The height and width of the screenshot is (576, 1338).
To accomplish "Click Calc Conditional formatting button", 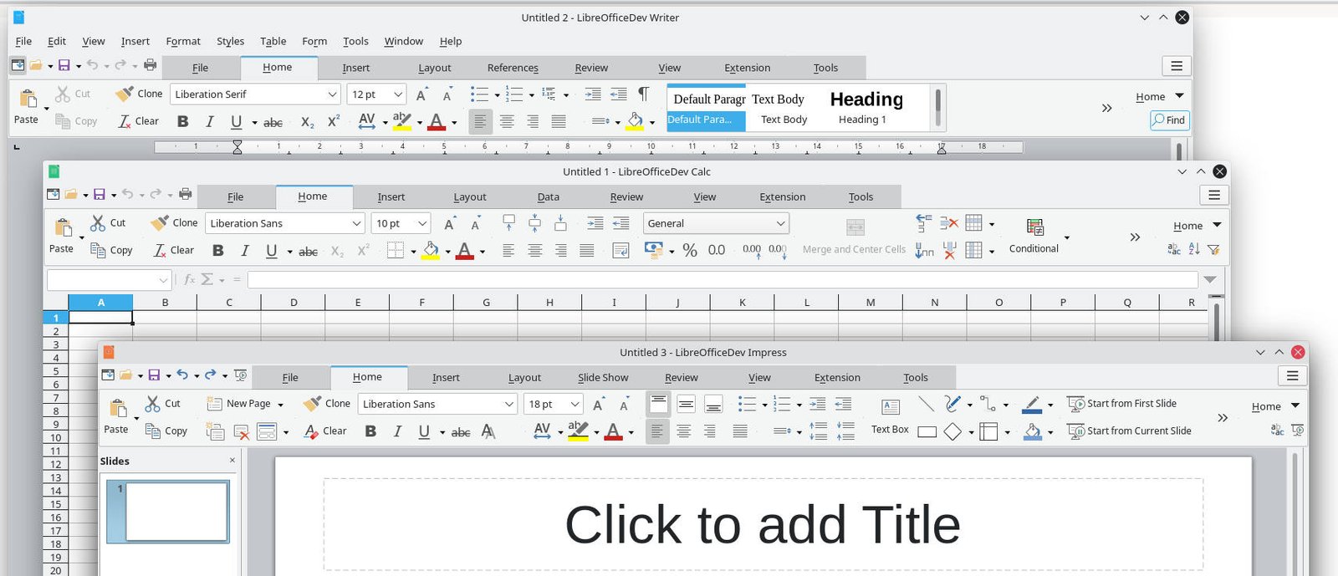I will coord(1034,237).
